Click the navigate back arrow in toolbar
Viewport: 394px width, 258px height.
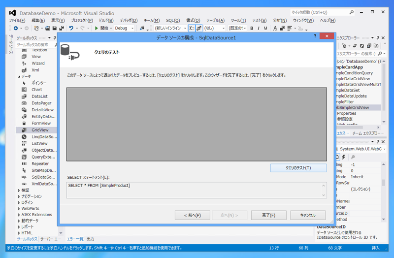tap(16, 28)
